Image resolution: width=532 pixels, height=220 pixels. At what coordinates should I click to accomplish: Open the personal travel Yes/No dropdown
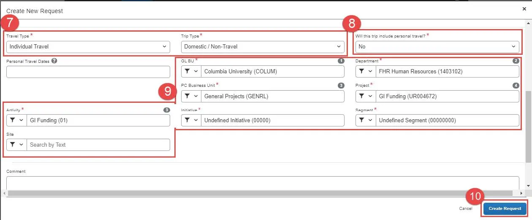point(437,47)
